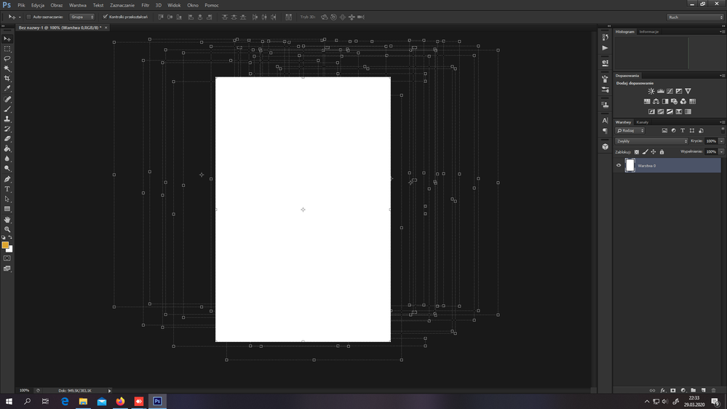Select the Rectangular Marquee tool

[7, 49]
